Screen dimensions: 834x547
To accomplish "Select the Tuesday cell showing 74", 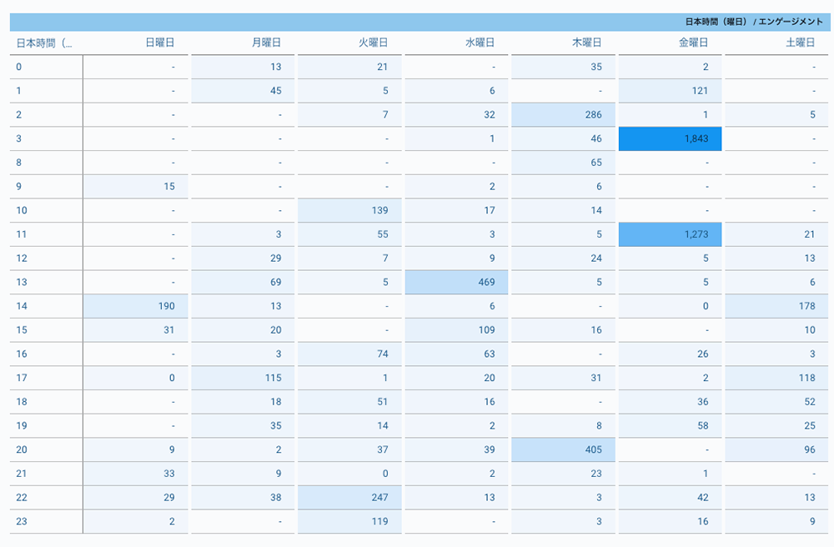I will (349, 354).
